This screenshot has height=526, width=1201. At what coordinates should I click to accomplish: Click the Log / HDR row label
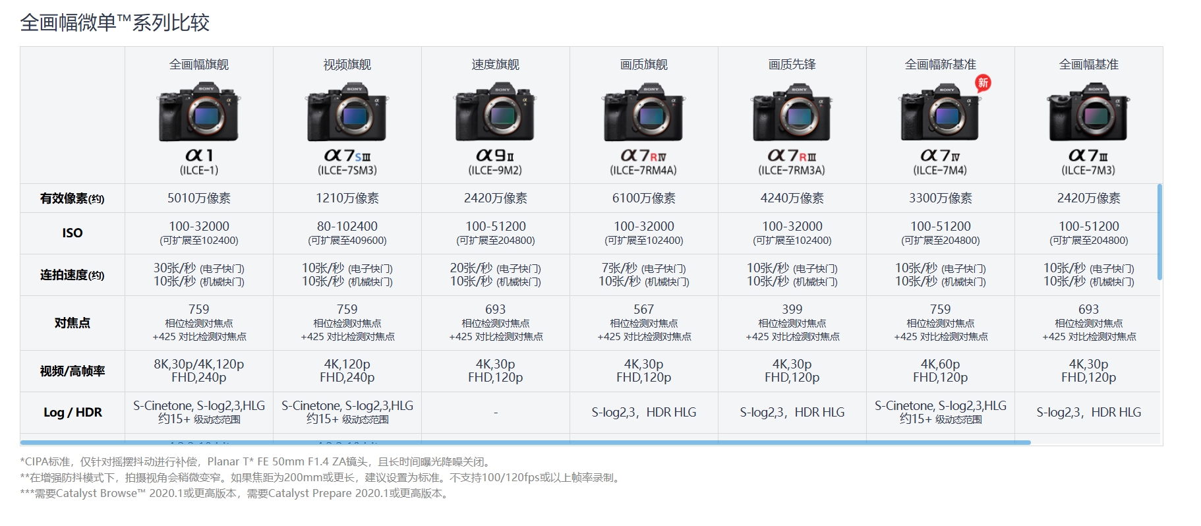pos(73,413)
